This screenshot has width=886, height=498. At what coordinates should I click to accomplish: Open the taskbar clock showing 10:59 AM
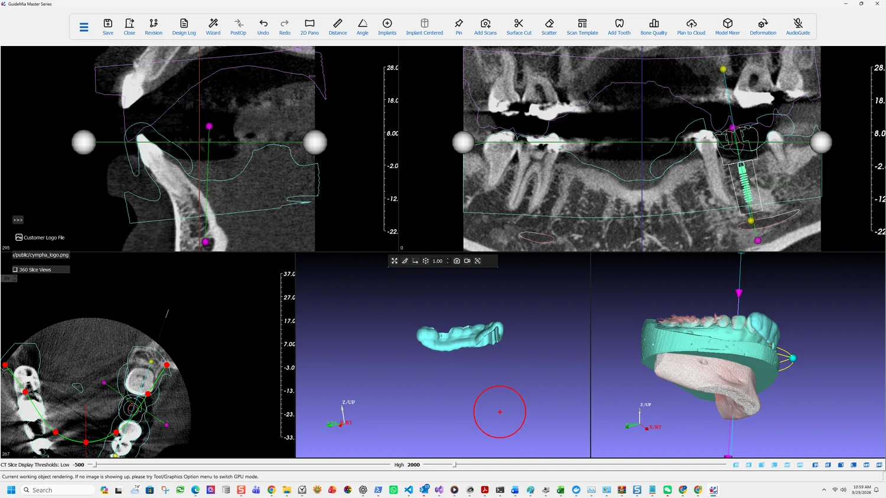[x=862, y=490]
